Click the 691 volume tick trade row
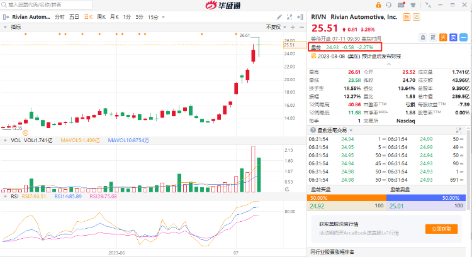 [425, 180]
